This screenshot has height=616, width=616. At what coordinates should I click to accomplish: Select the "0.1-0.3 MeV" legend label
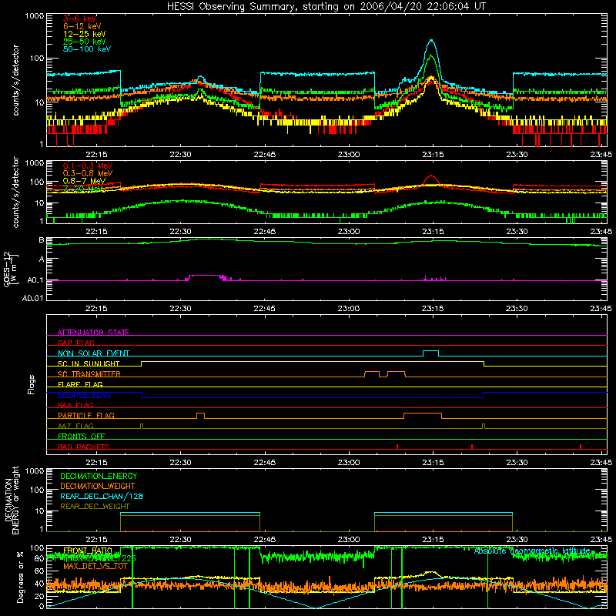pyautogui.click(x=88, y=166)
